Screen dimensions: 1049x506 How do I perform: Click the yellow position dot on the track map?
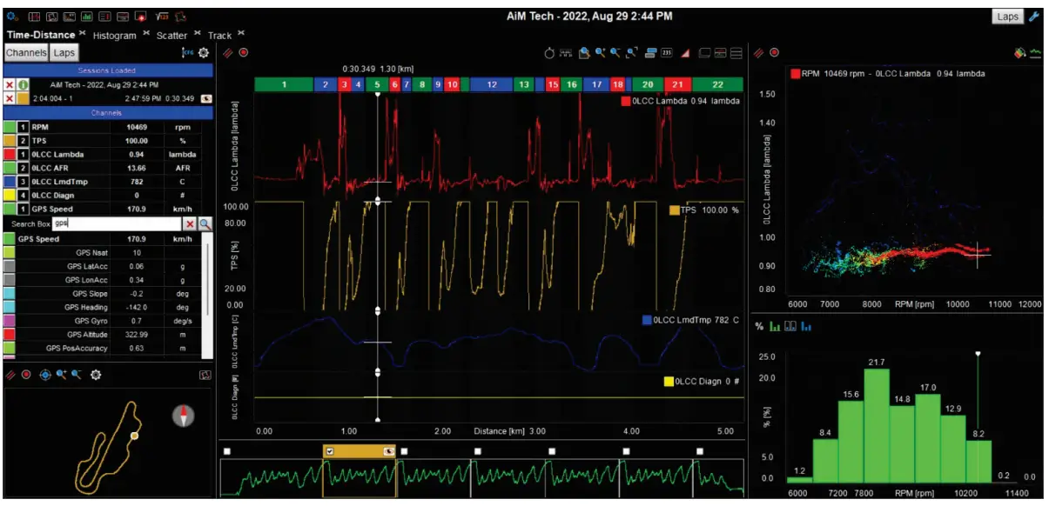pos(135,436)
